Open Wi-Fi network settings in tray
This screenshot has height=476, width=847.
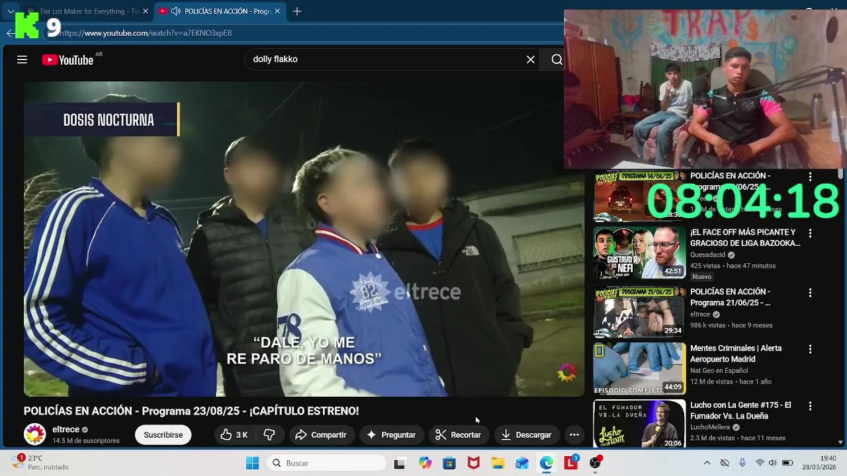coord(760,463)
